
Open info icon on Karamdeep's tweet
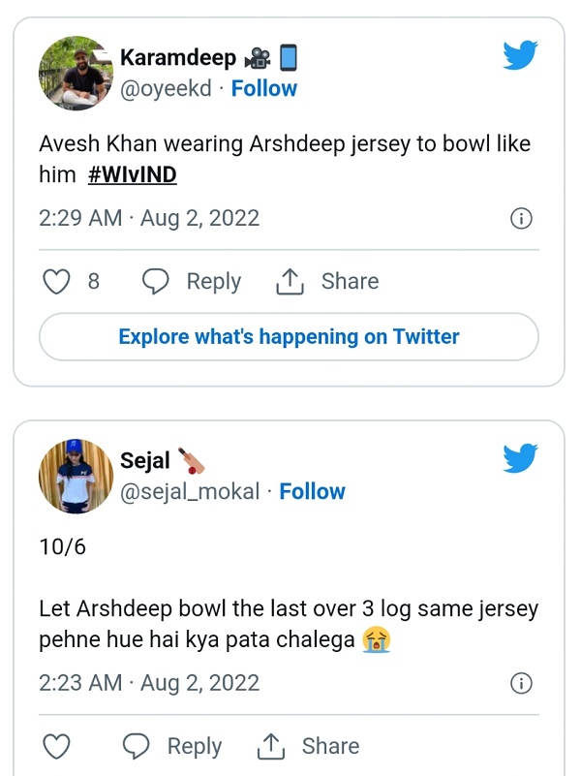521,218
